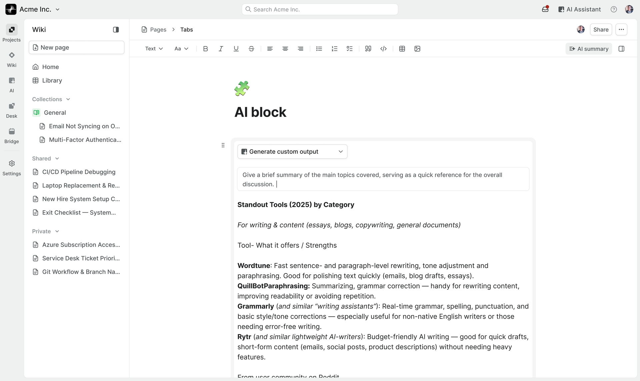Open AI in left rail
This screenshot has width=640, height=381.
(12, 85)
